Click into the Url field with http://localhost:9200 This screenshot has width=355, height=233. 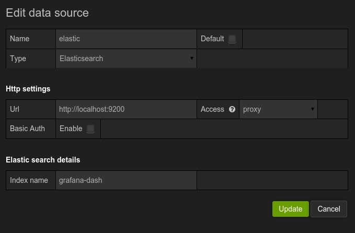(x=126, y=109)
